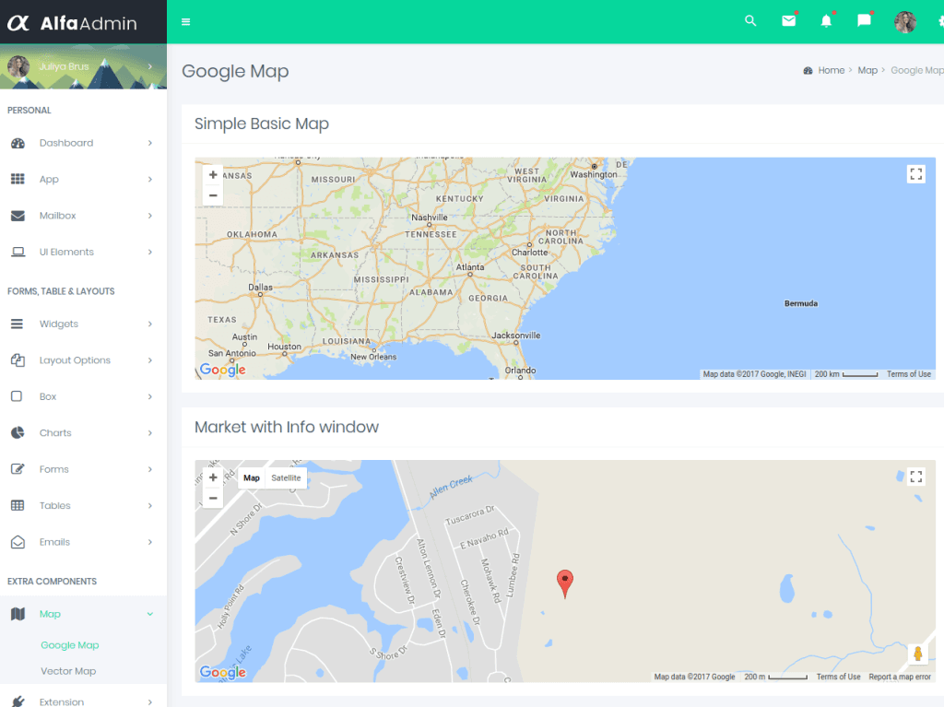Open the bell notifications icon

tap(826, 21)
